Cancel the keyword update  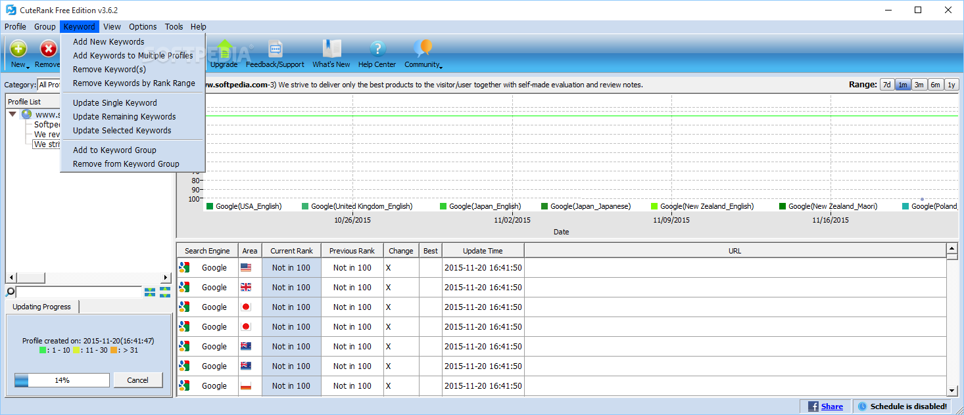point(138,380)
